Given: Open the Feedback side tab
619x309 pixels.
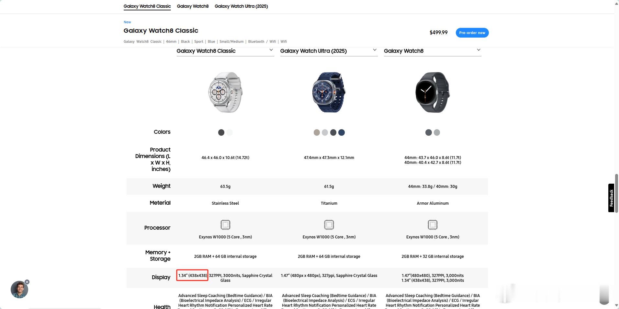Looking at the screenshot, I should 611,198.
